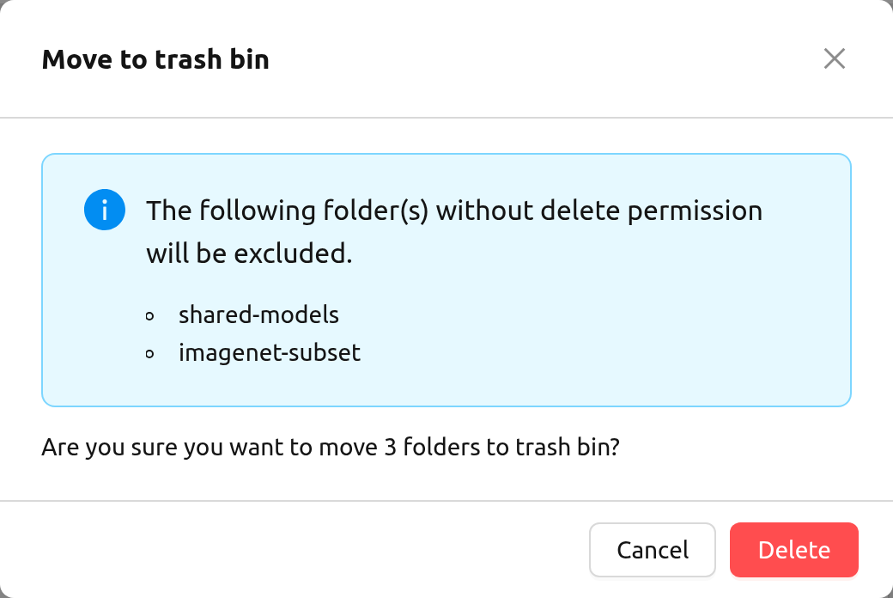This screenshot has height=598, width=893.
Task: Close the Move to trash bin dialog
Action: coord(835,58)
